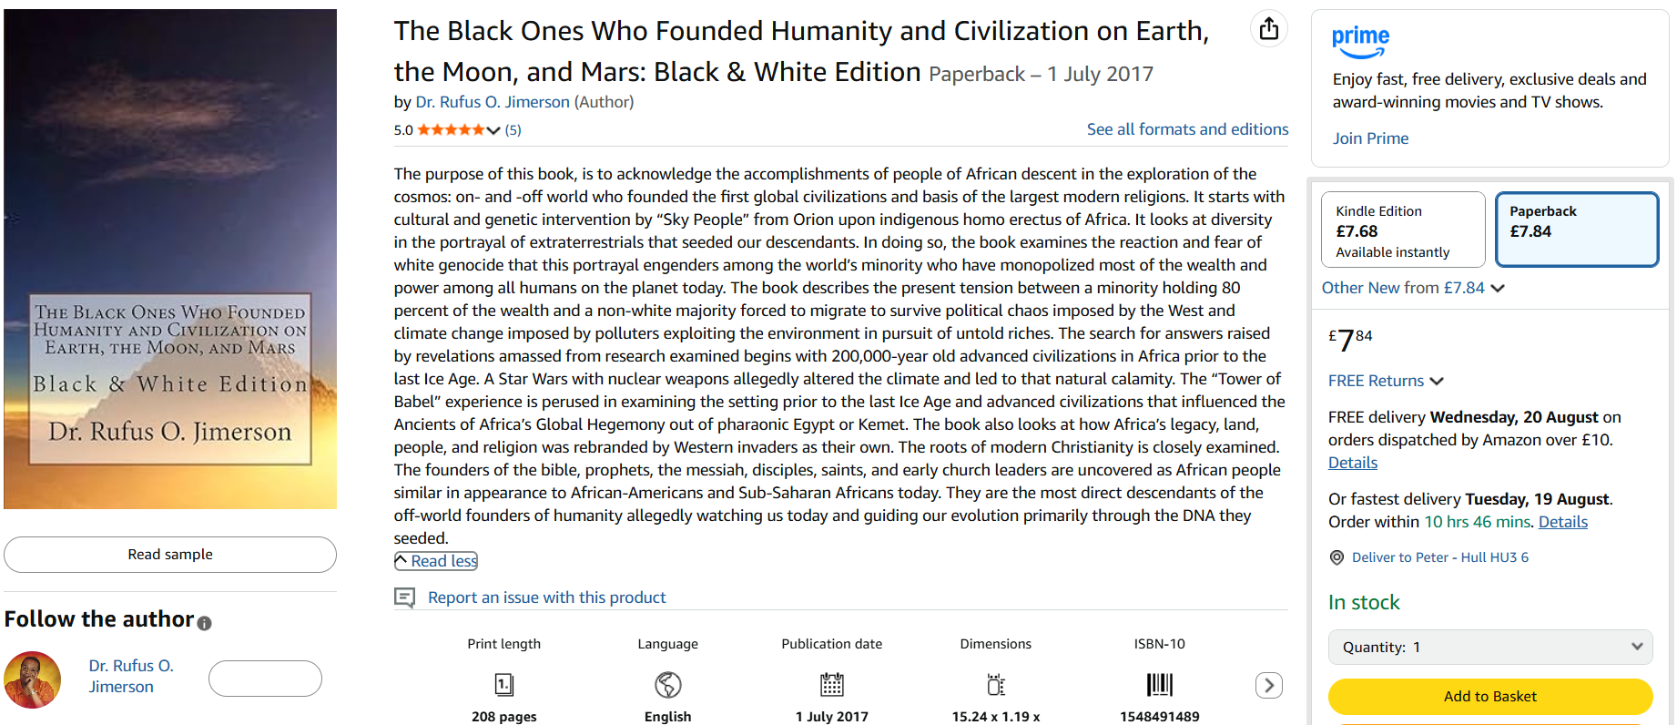Click the Language globe icon
The height and width of the screenshot is (725, 1677).
[667, 684]
